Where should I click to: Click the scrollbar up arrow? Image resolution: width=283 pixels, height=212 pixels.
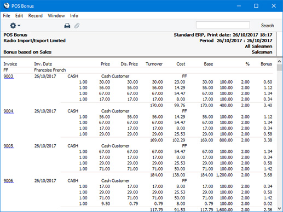point(279,61)
